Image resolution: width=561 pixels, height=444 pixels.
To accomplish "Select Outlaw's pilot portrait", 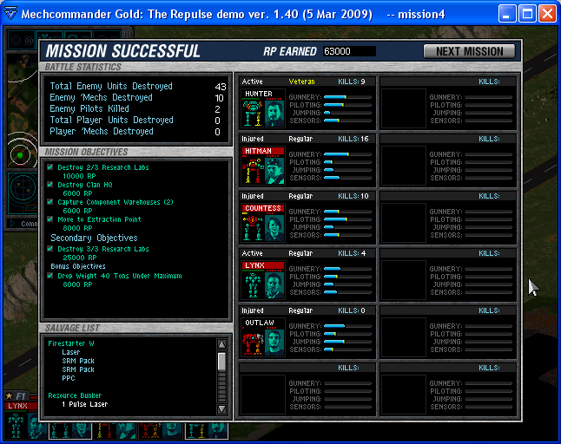I will 274,342.
